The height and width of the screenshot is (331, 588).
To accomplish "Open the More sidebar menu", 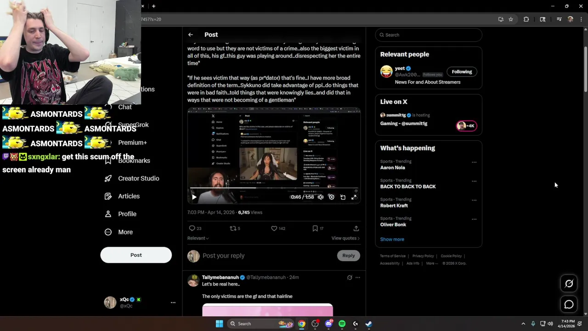I will pyautogui.click(x=119, y=232).
